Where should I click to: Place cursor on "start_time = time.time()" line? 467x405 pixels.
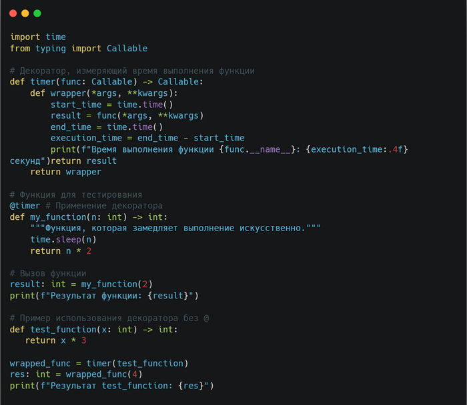coord(111,105)
